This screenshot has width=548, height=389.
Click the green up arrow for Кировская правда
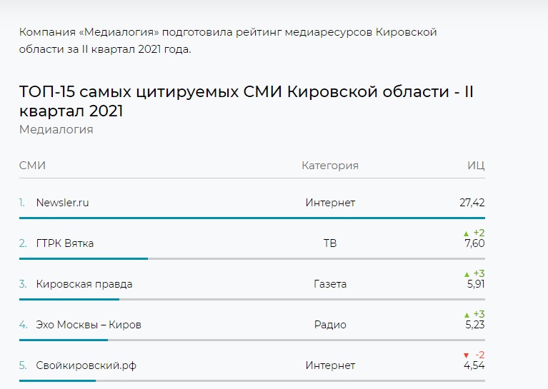(466, 274)
